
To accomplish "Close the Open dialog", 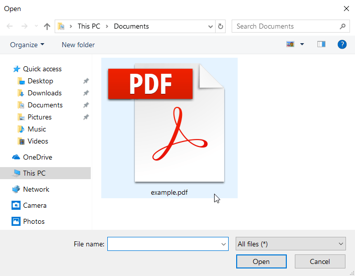I will 346,9.
